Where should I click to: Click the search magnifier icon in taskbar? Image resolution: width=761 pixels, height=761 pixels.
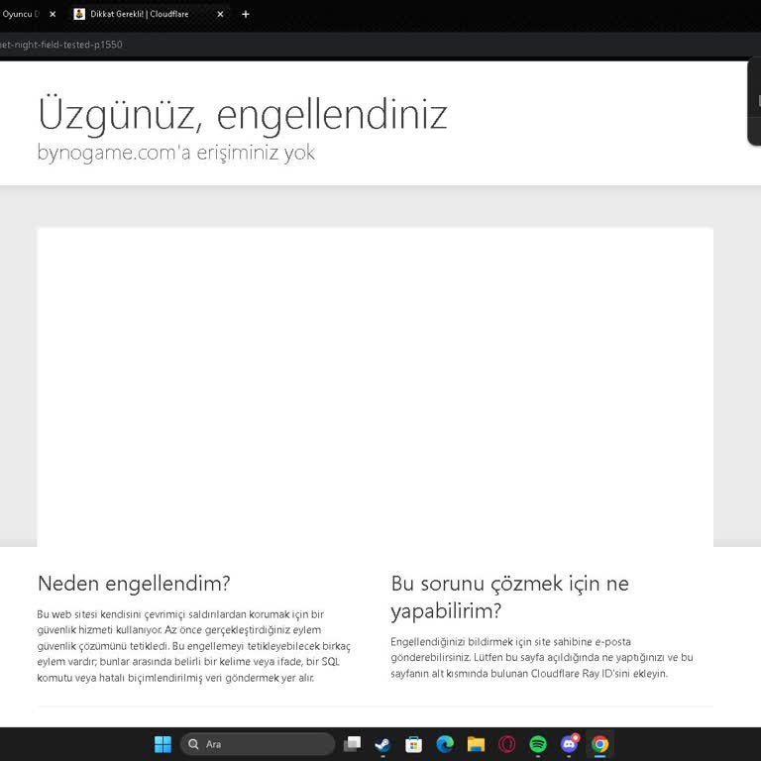[x=193, y=744]
